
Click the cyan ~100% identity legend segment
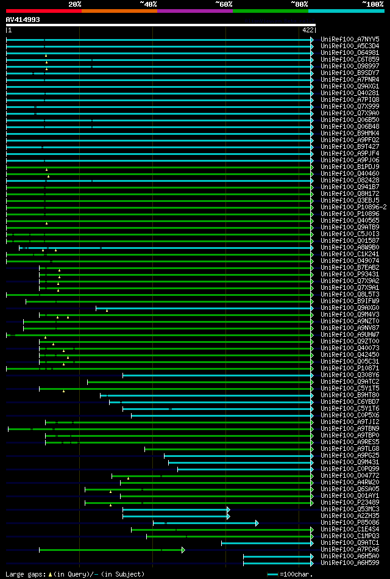tap(347, 11)
